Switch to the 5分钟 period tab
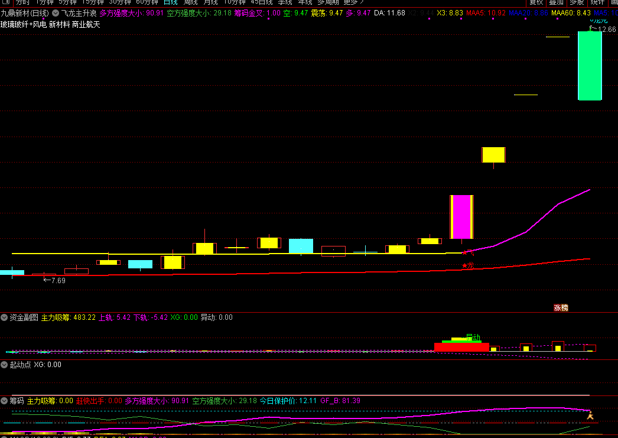This screenshot has height=438, width=618. pos(67,2)
